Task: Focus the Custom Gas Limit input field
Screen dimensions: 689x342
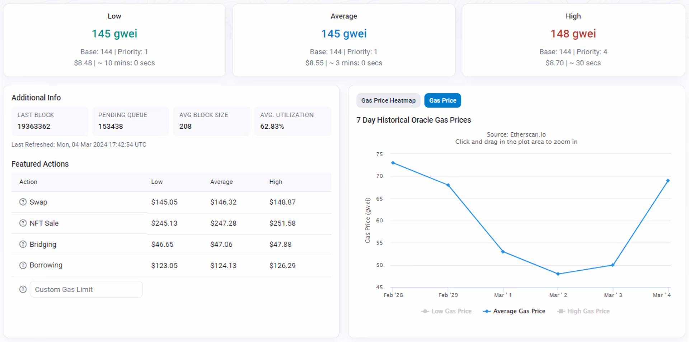Action: pyautogui.click(x=86, y=289)
